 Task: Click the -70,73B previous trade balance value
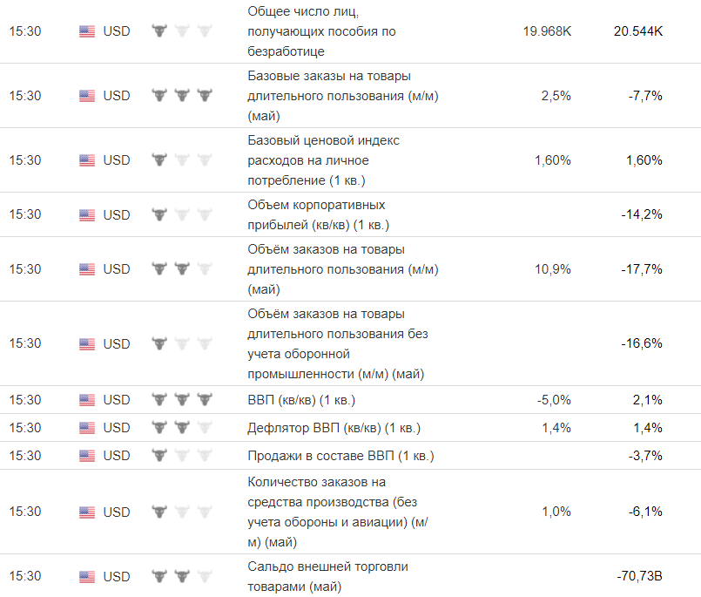tap(638, 577)
